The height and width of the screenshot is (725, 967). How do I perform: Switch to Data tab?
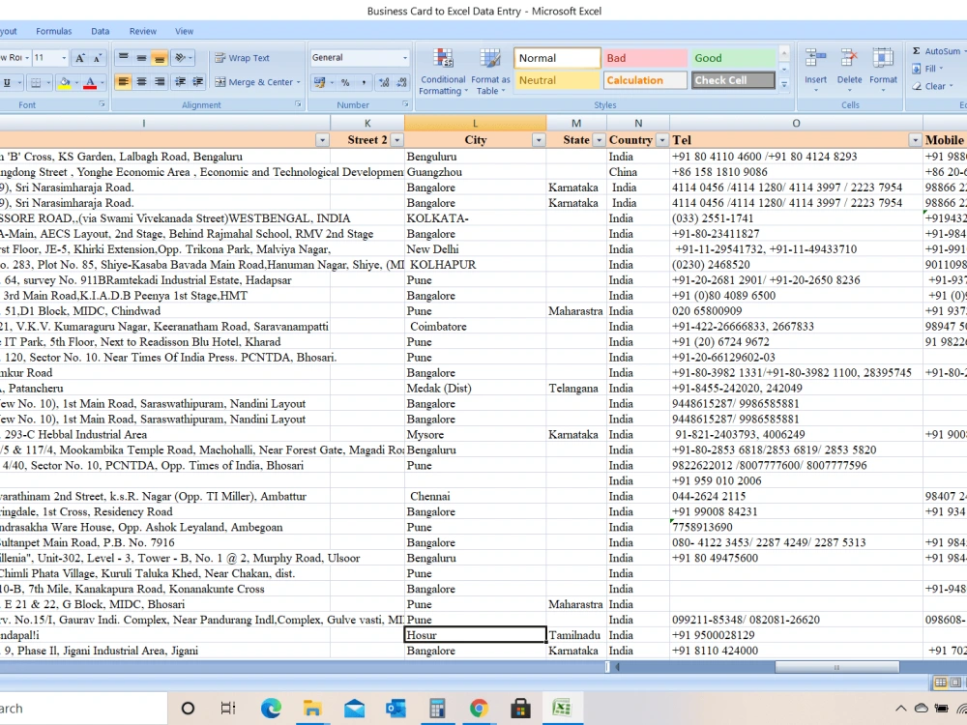tap(100, 32)
